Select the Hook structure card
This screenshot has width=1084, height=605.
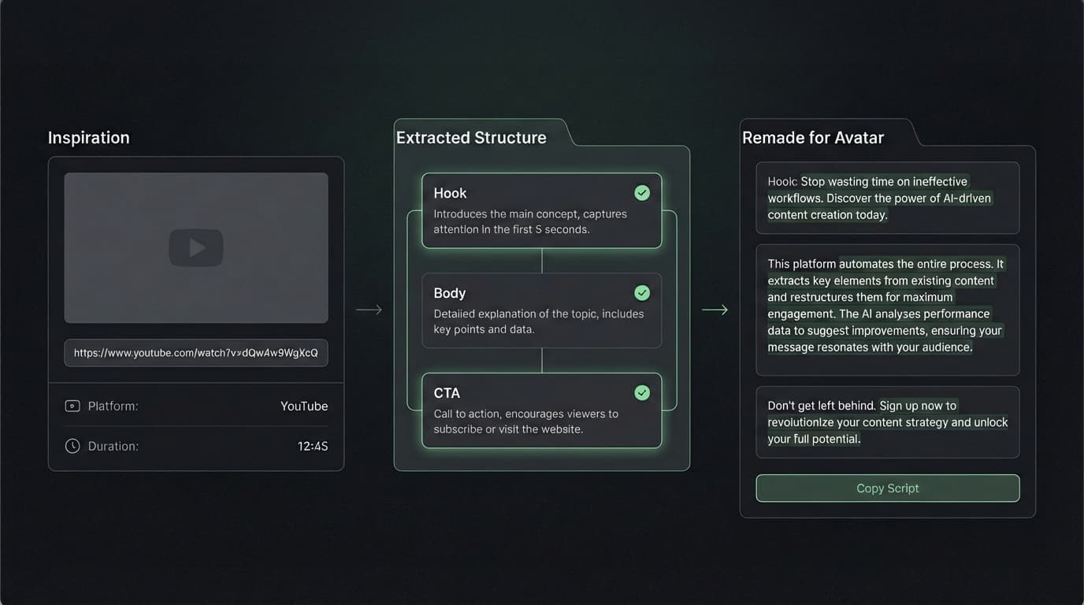[x=541, y=210]
